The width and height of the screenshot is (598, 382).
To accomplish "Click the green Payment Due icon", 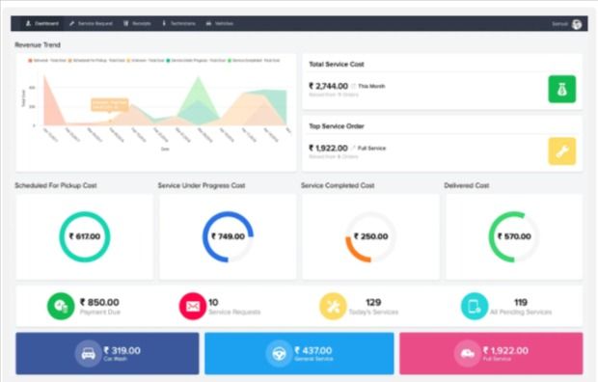I will (x=61, y=306).
